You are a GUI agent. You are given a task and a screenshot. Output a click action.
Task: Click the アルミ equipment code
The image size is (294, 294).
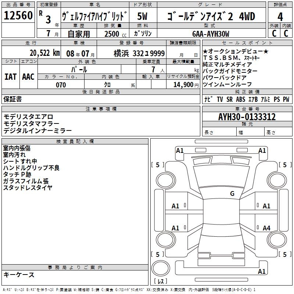click(x=265, y=99)
